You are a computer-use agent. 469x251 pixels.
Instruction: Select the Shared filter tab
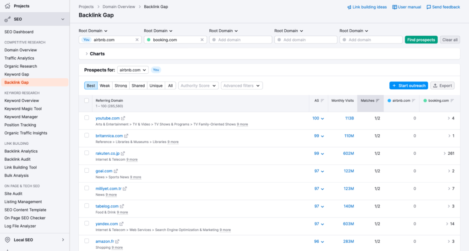coord(138,86)
